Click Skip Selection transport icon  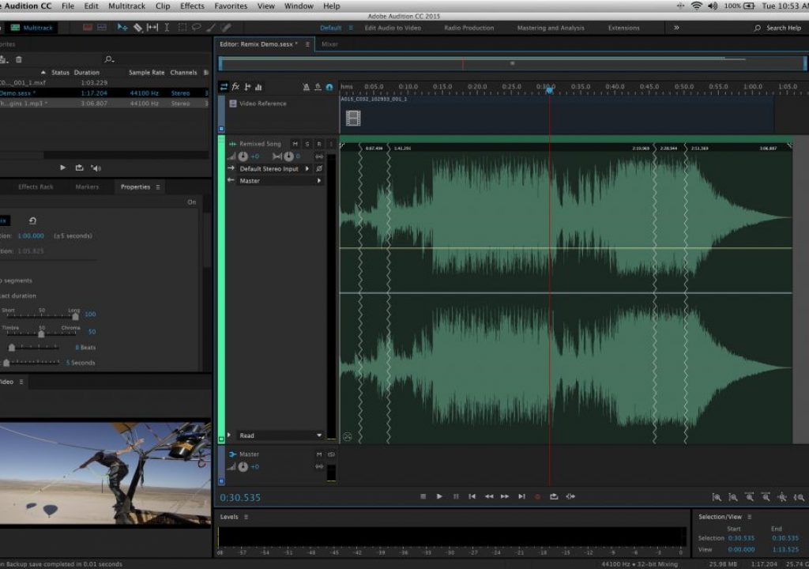point(570,497)
